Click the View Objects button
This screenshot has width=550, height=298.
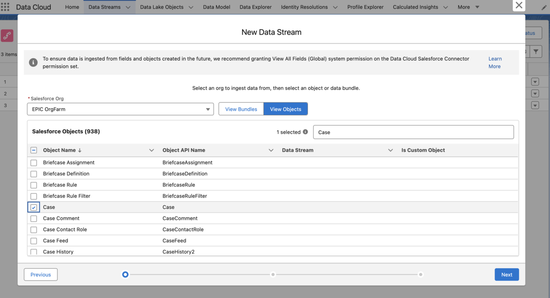[286, 109]
